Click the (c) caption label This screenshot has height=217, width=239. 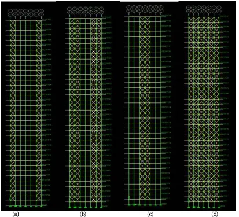(x=150, y=214)
